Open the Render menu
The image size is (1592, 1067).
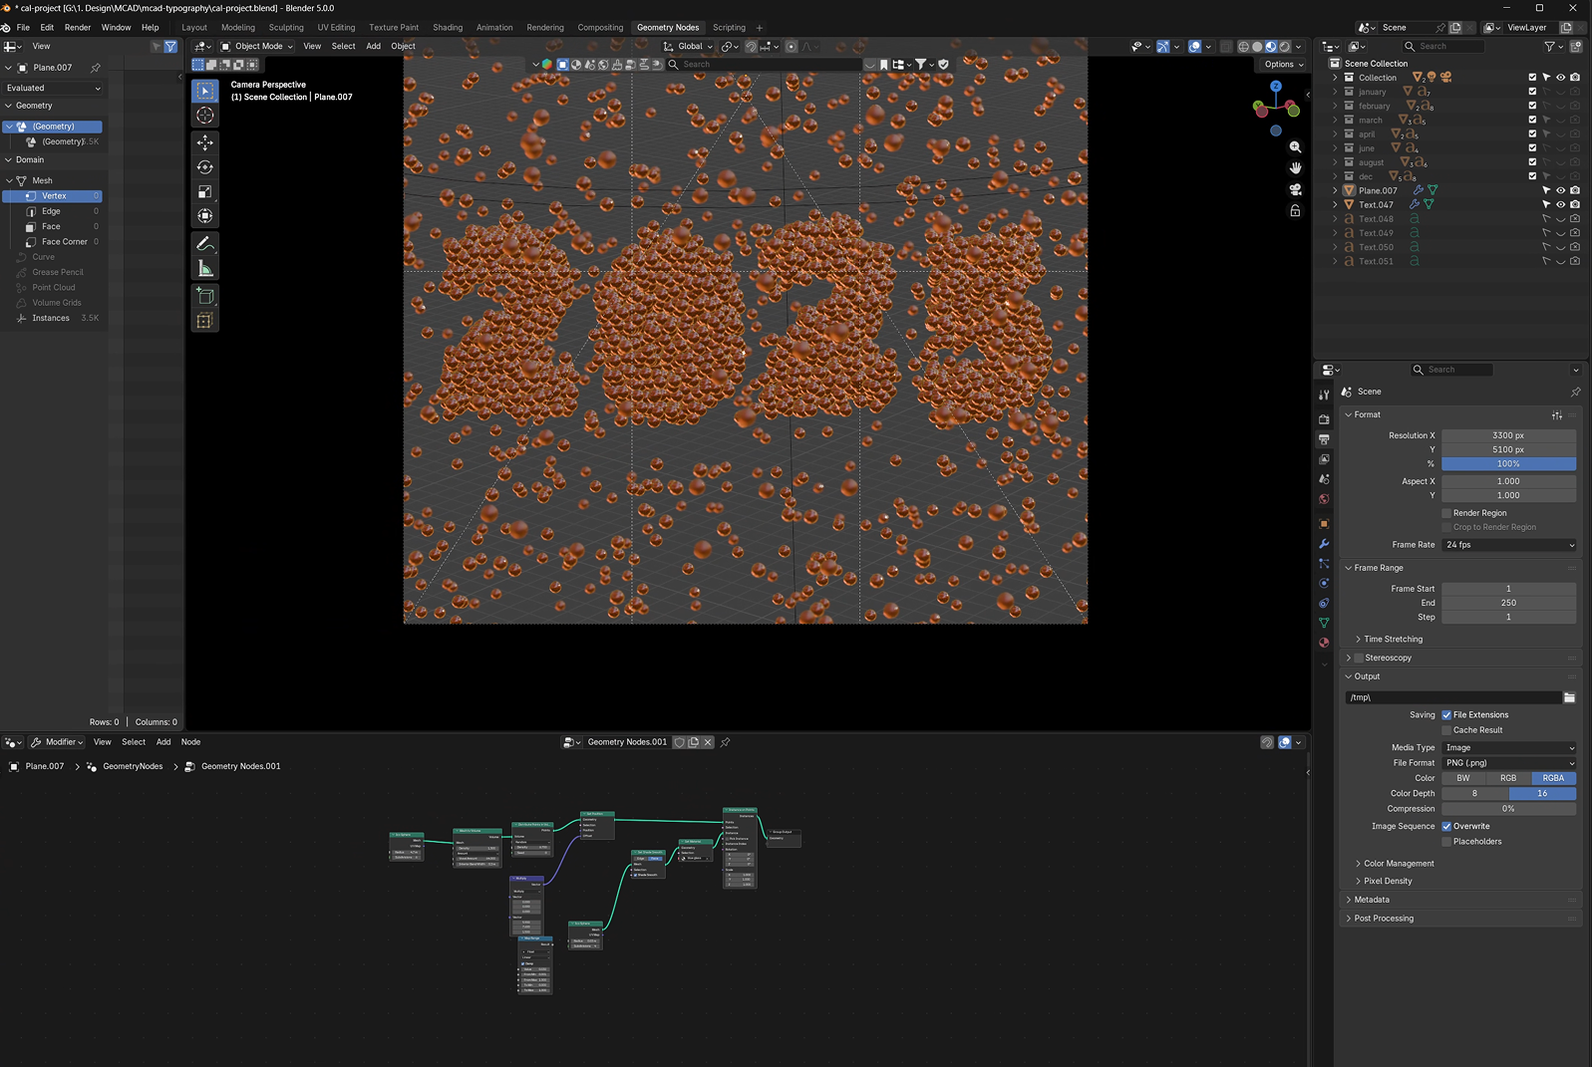(x=77, y=27)
